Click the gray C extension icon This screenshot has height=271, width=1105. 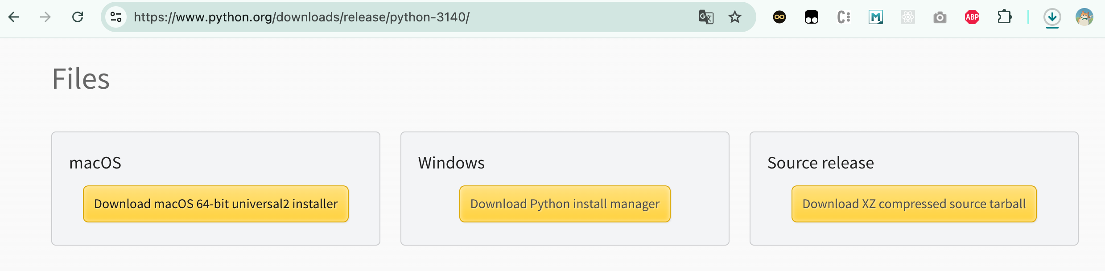pyautogui.click(x=843, y=17)
